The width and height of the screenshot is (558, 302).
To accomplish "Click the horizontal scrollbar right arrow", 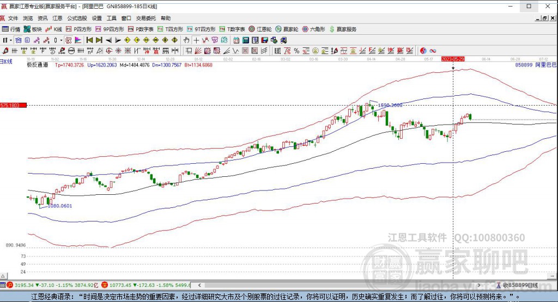I will point(479,285).
